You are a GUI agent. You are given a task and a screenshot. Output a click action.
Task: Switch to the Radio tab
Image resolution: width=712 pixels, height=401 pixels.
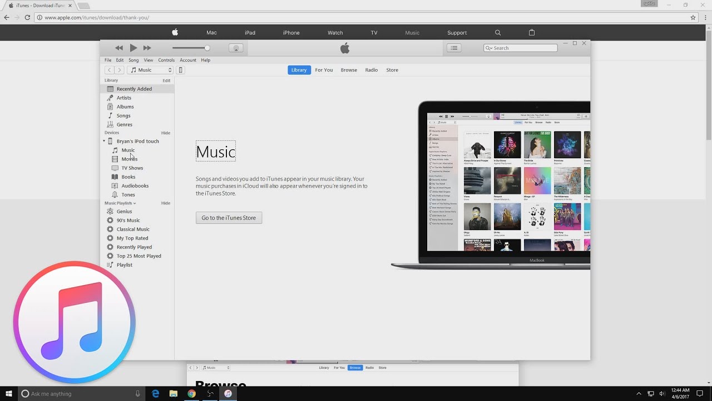tap(372, 70)
